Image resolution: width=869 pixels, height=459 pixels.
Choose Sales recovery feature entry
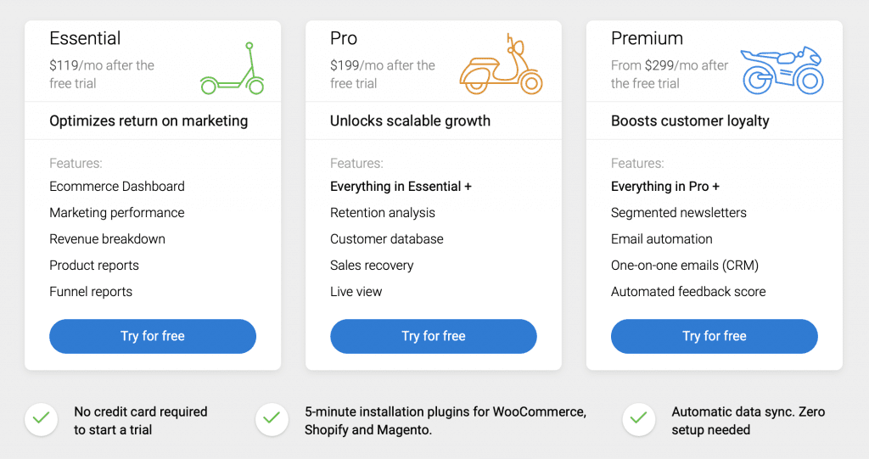point(372,266)
